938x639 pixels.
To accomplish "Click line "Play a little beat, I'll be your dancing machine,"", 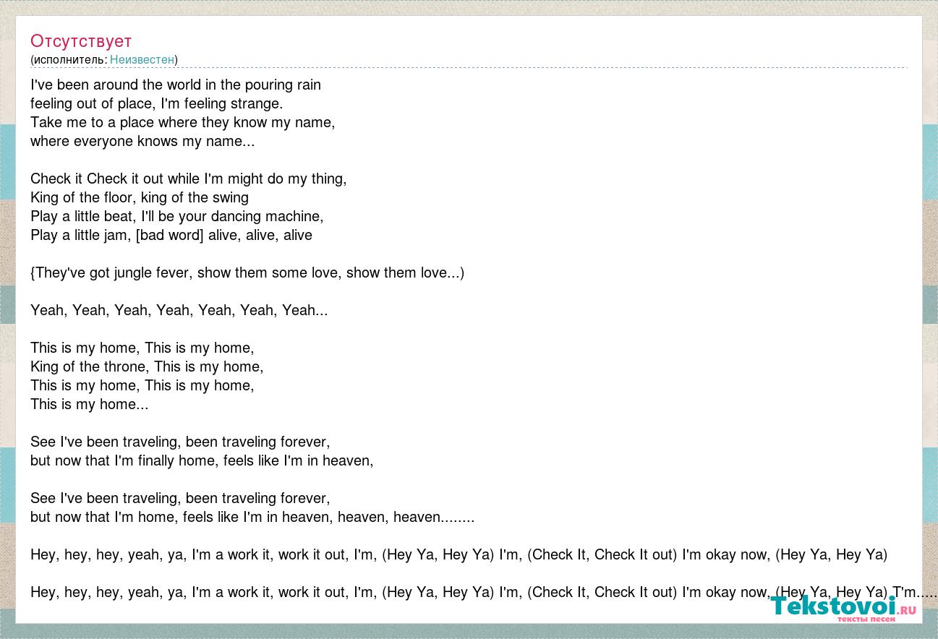I will click(177, 216).
